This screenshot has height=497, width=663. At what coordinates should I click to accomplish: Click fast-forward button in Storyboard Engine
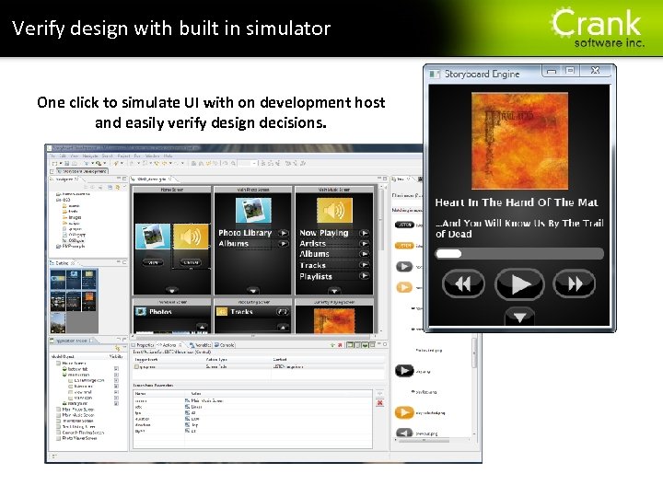click(575, 283)
